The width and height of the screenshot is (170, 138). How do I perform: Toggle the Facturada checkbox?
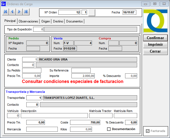click(148, 131)
